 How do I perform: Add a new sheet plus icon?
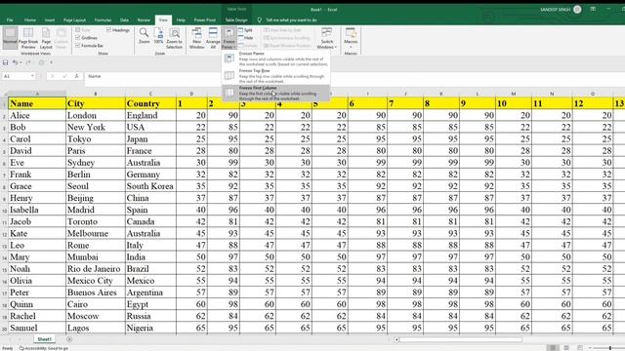[x=69, y=339]
